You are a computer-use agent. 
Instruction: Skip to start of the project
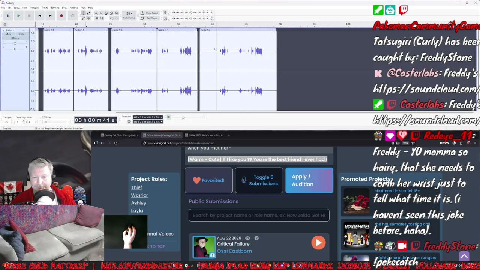39,15
